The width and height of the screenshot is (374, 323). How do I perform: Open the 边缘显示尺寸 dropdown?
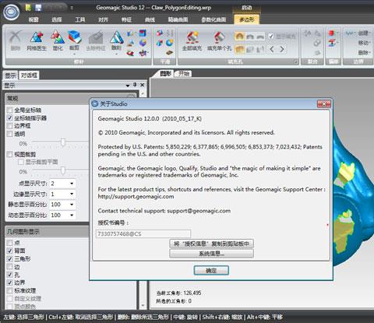[x=72, y=194]
